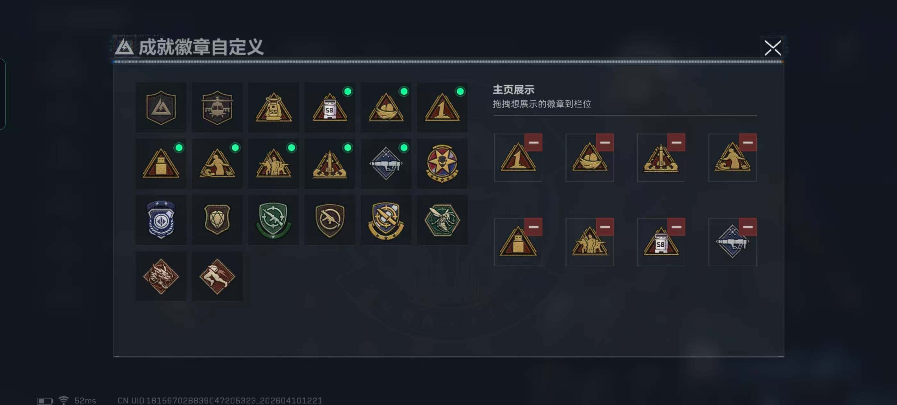Select the red star circular badge
This screenshot has height=405, width=897.
point(442,164)
